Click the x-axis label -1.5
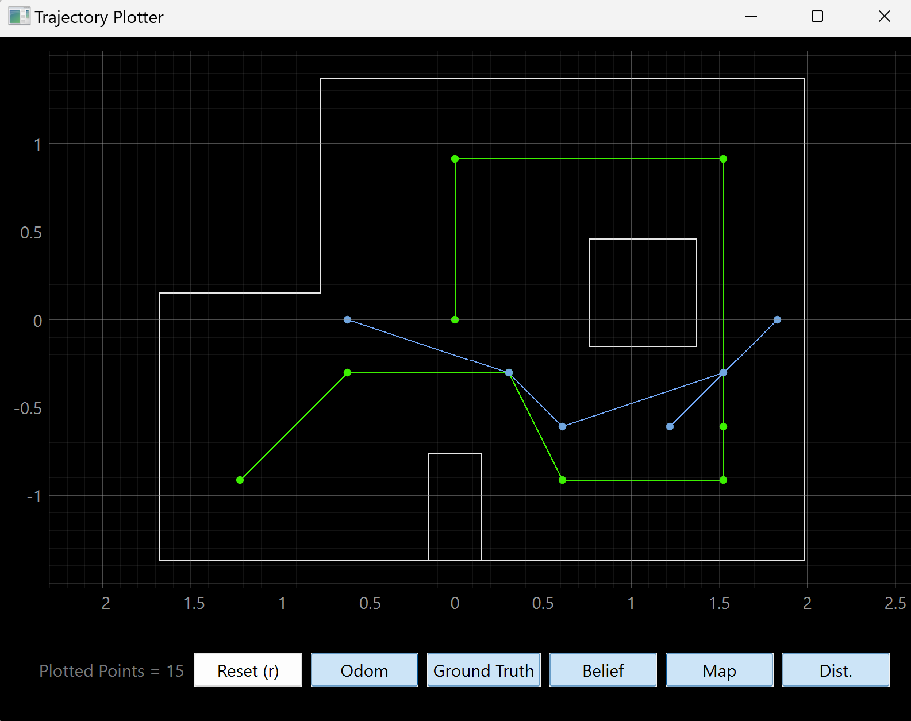 click(190, 603)
